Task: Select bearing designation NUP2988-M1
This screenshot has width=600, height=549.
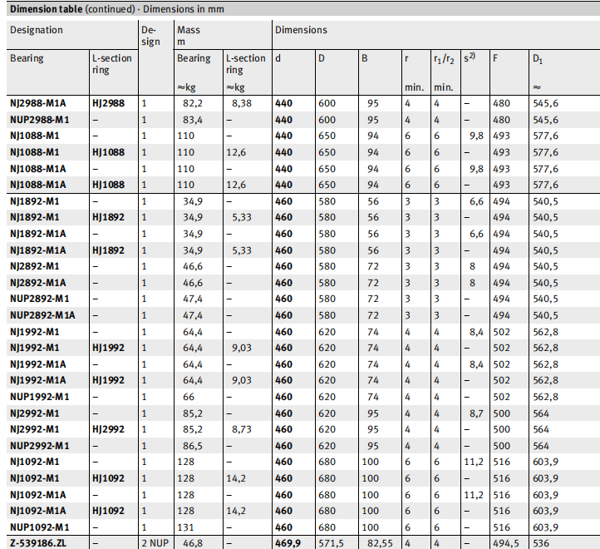Action: point(38,120)
